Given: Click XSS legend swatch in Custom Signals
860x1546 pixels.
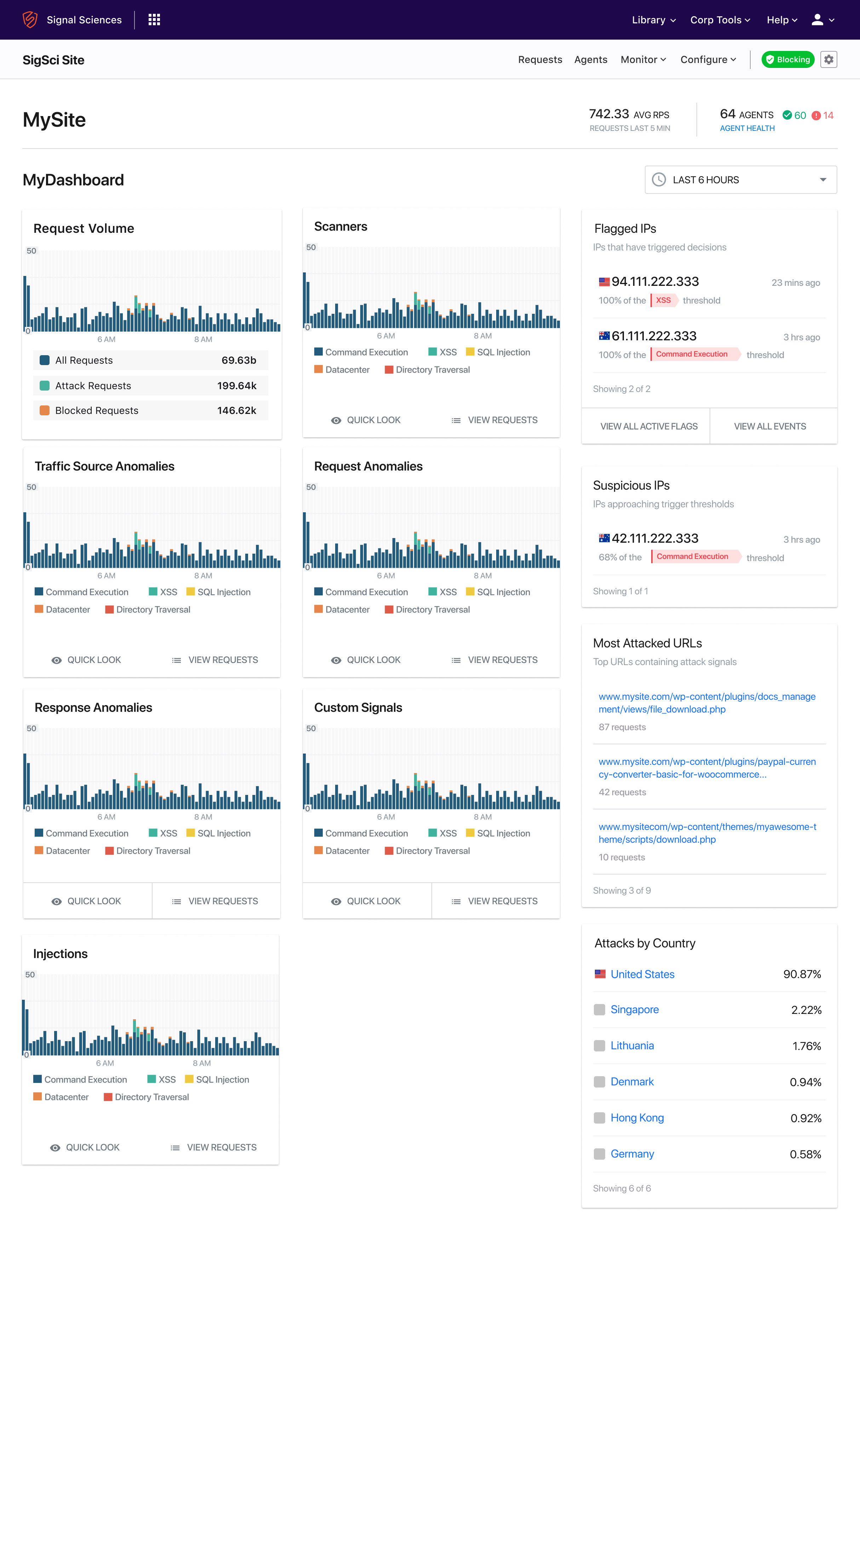Looking at the screenshot, I should pos(432,833).
